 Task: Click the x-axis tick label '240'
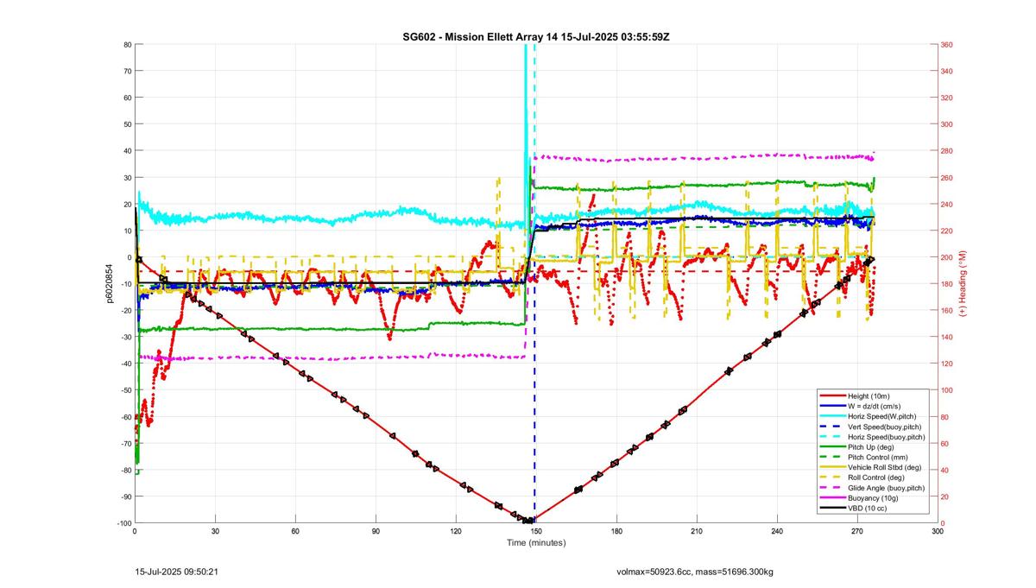coord(777,531)
